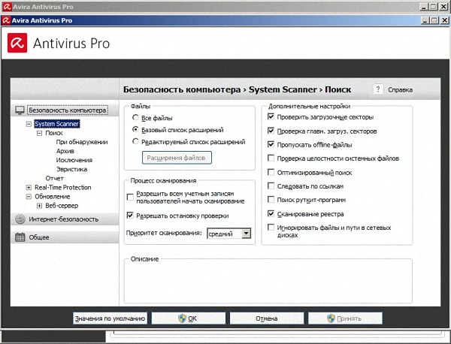Screen dimensions: 451x344
Task: Expand the Real-Time Protection tree node
Action: pyautogui.click(x=29, y=187)
